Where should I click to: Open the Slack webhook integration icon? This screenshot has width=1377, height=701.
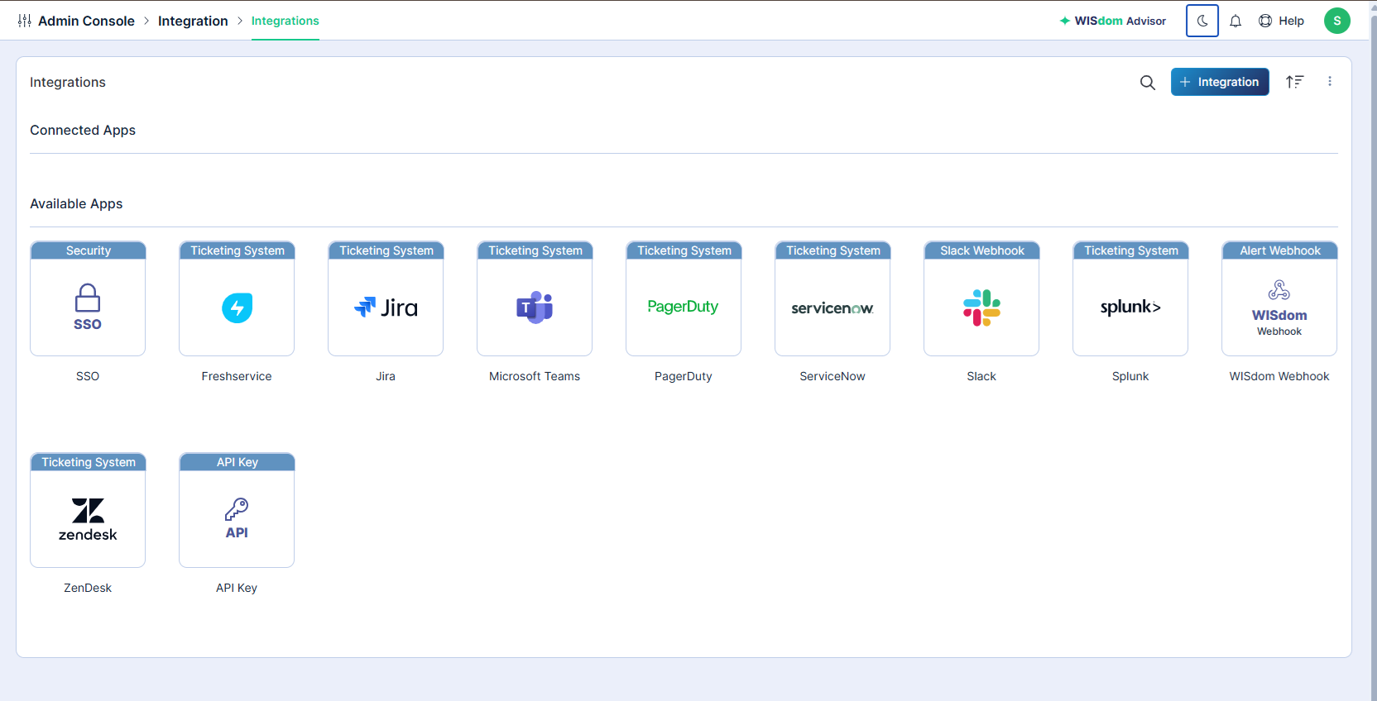tap(981, 308)
